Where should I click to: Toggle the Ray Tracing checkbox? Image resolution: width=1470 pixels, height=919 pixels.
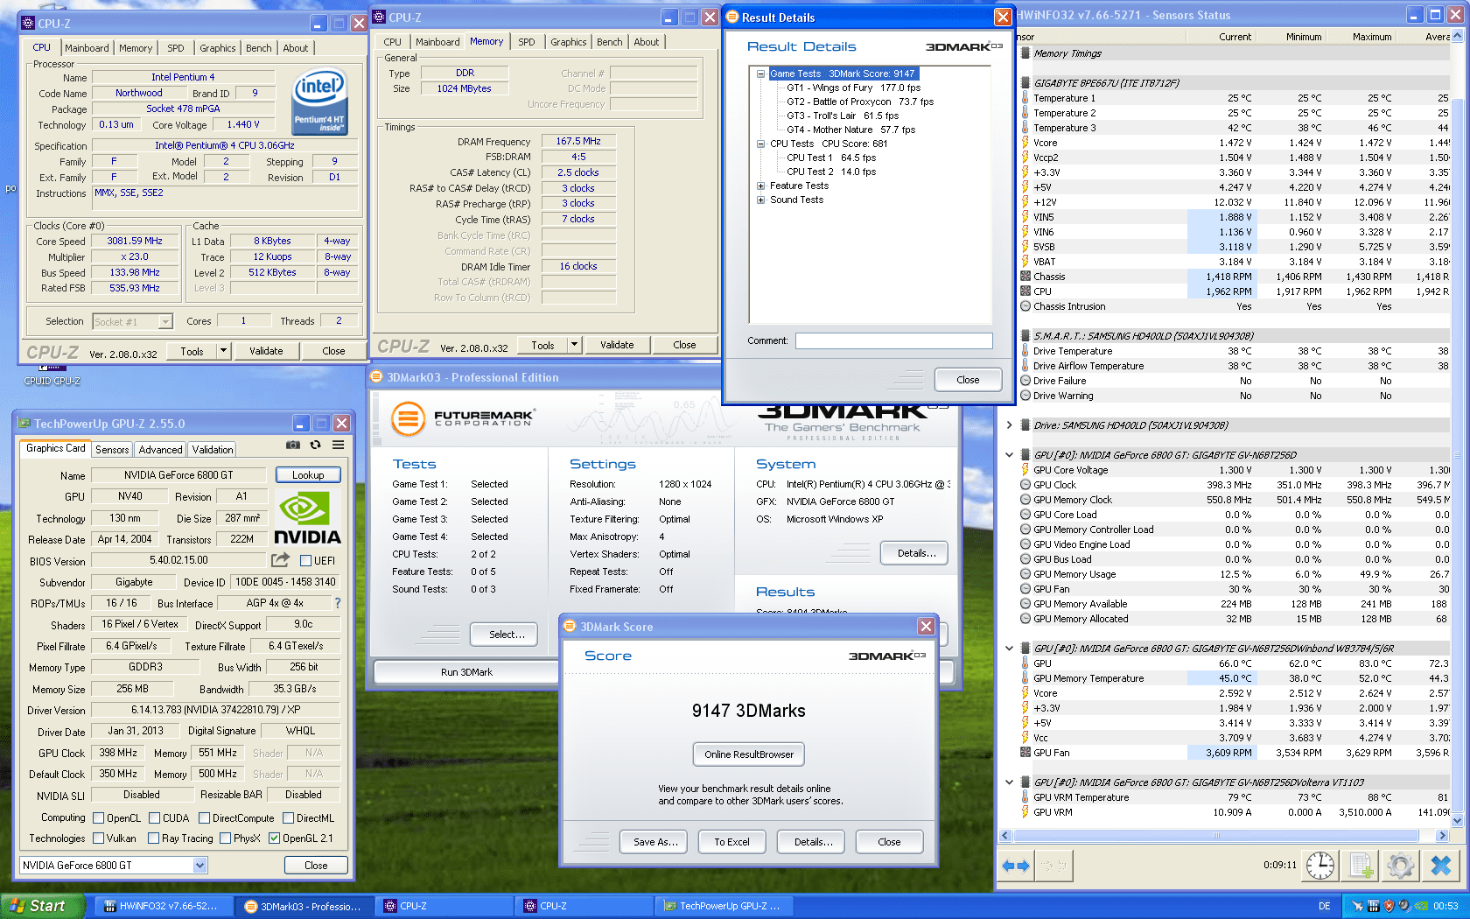[x=153, y=838]
